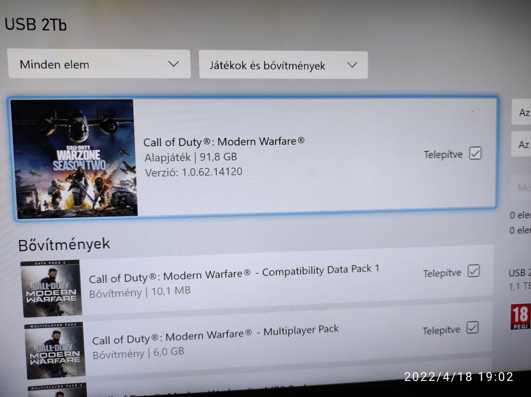
Task: Click the 'Verzió: 1.0.62.14120' version text
Action: (x=193, y=172)
